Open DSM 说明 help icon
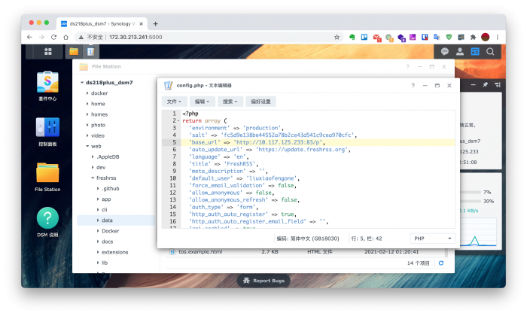 pyautogui.click(x=48, y=220)
